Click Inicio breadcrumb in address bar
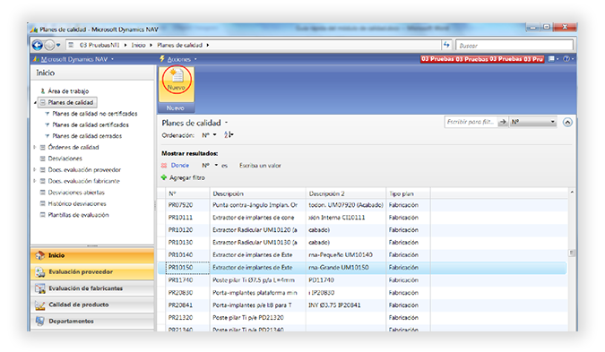This screenshot has width=605, height=352. 138,45
